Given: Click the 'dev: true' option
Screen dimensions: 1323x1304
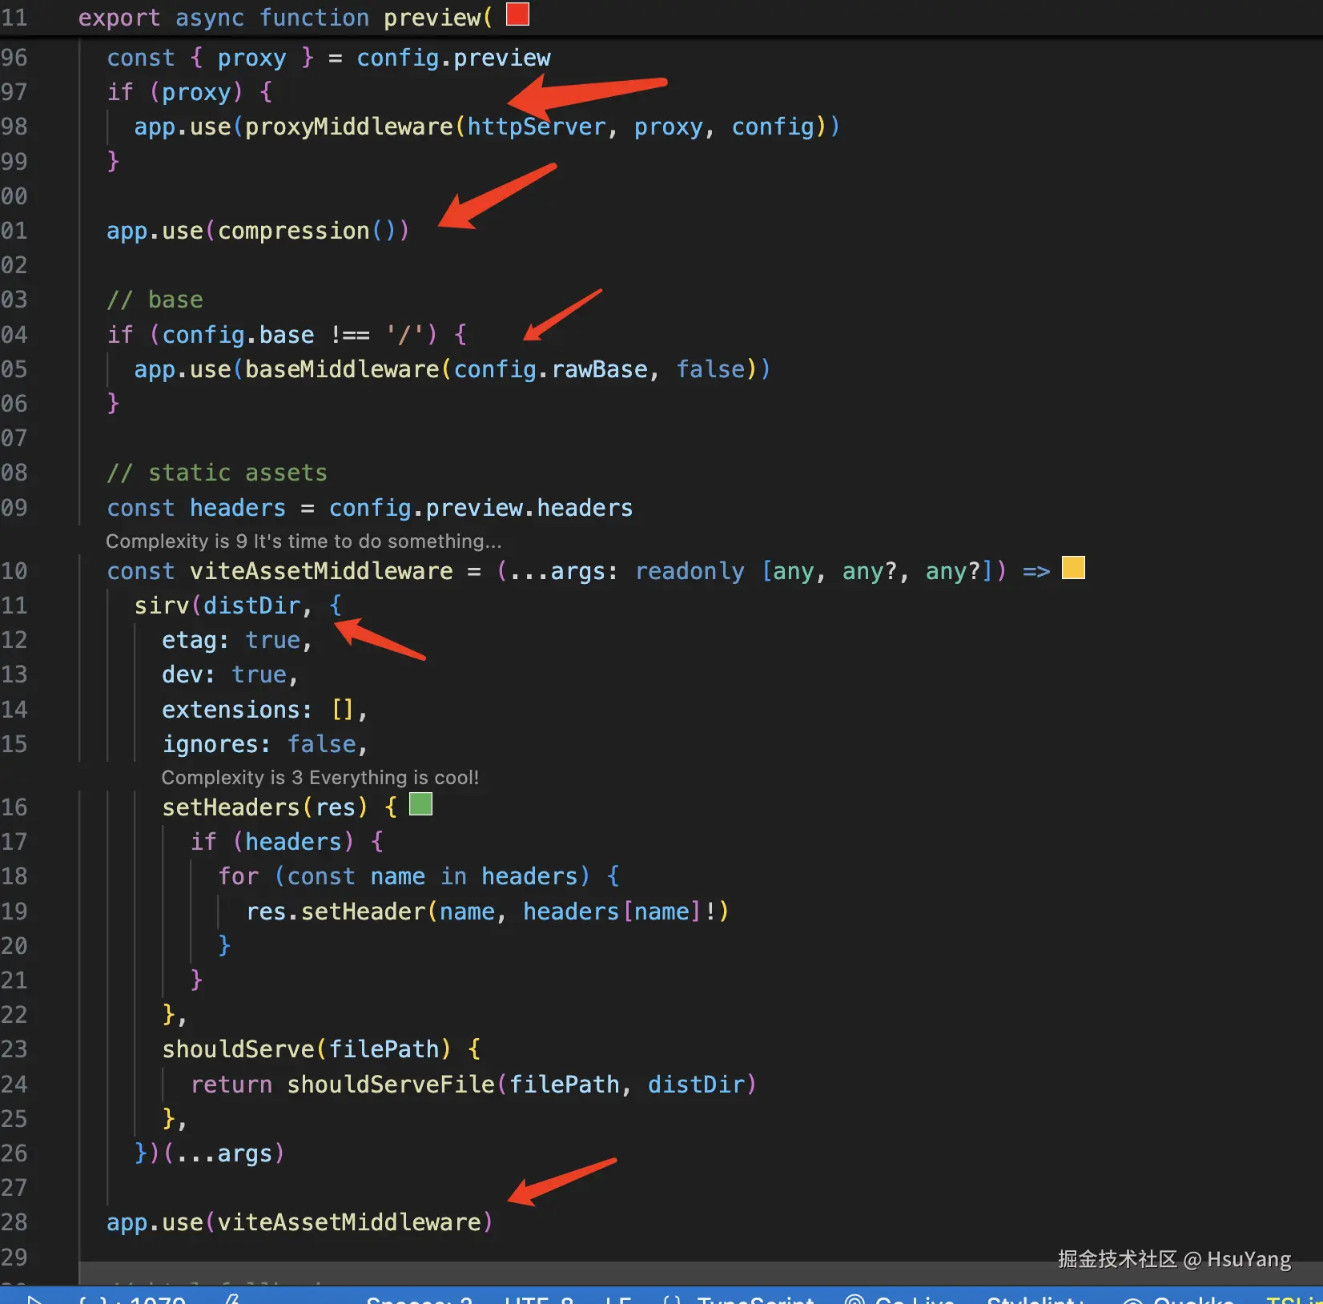Looking at the screenshot, I should tap(223, 674).
